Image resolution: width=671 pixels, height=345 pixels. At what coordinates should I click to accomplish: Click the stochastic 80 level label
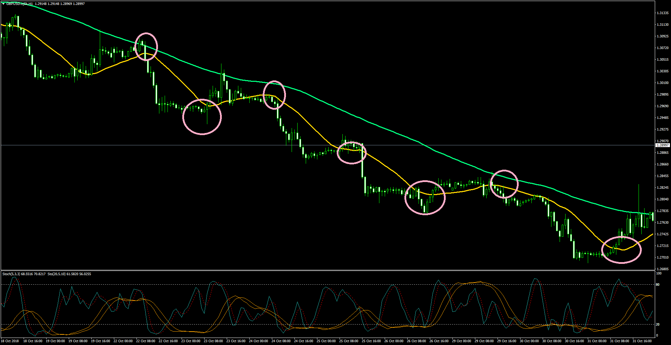pyautogui.click(x=658, y=285)
